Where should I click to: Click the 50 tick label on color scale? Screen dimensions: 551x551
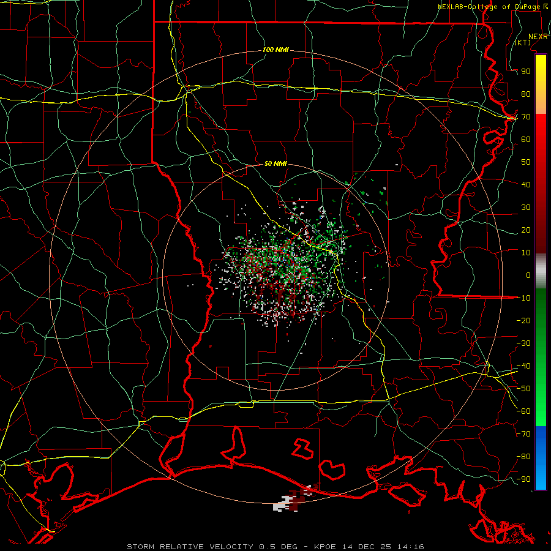(526, 162)
